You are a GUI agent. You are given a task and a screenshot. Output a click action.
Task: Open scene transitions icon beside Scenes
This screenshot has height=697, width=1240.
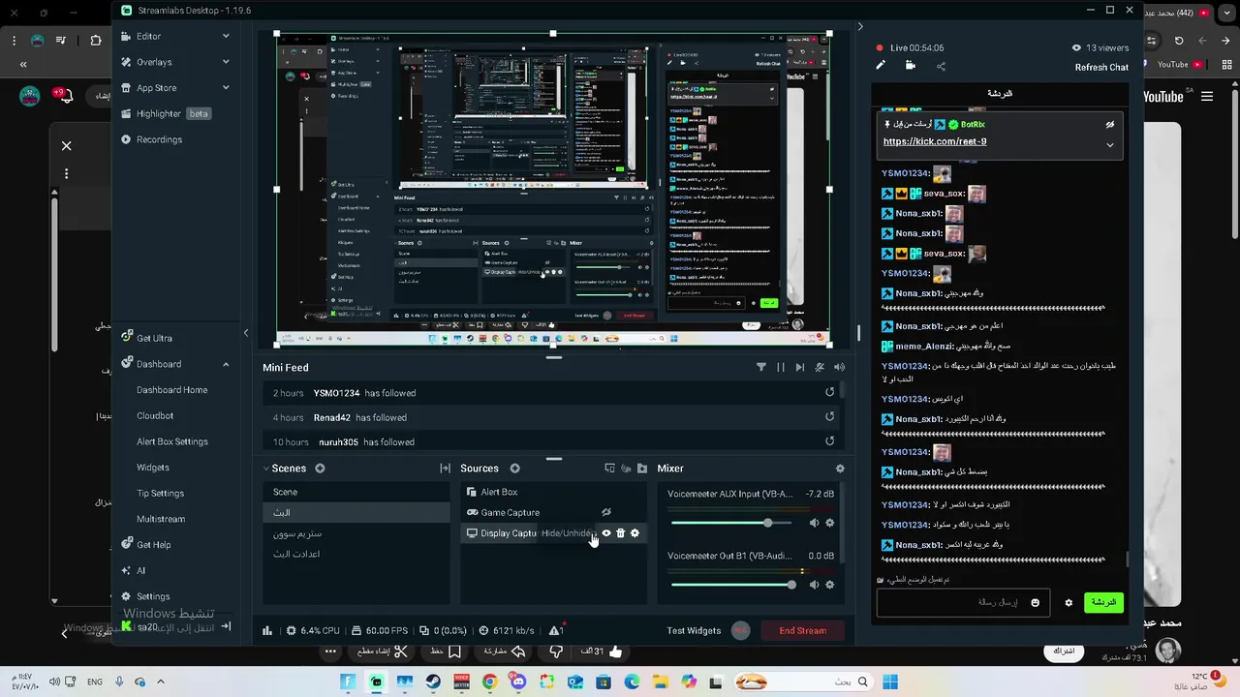(x=445, y=469)
